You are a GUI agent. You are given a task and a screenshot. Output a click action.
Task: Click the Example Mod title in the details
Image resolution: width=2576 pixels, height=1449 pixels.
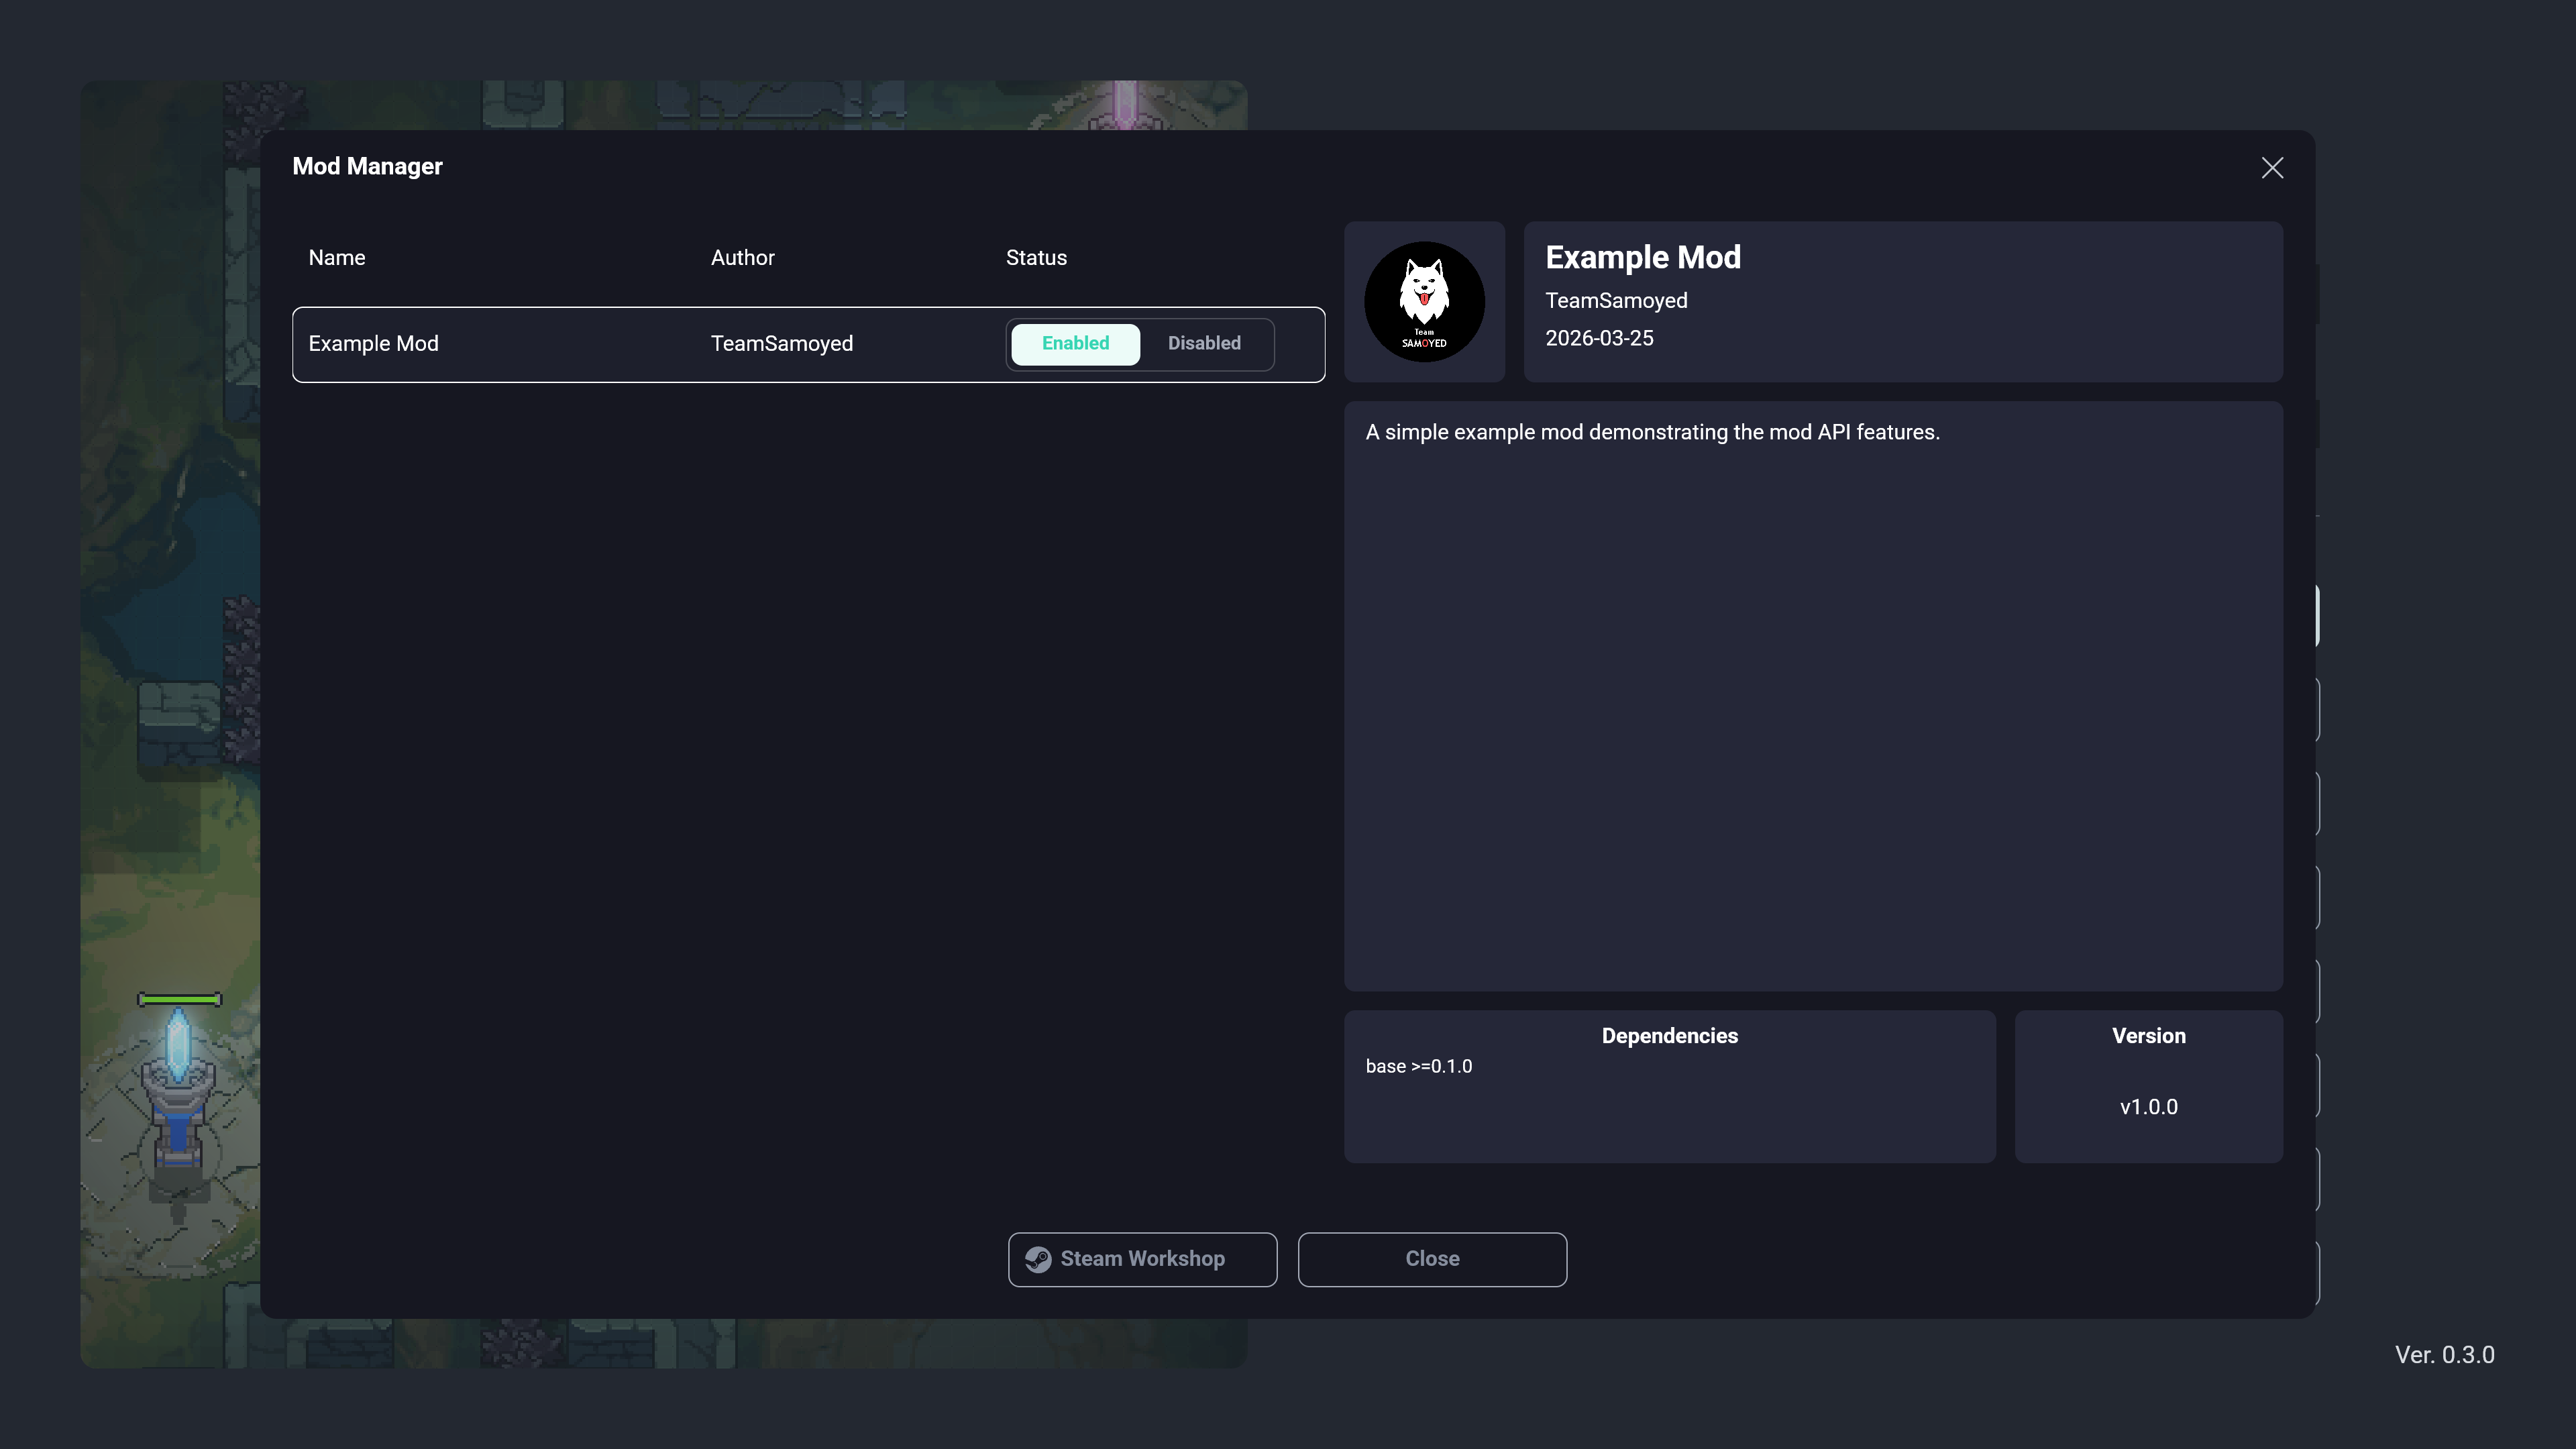[x=1642, y=257]
